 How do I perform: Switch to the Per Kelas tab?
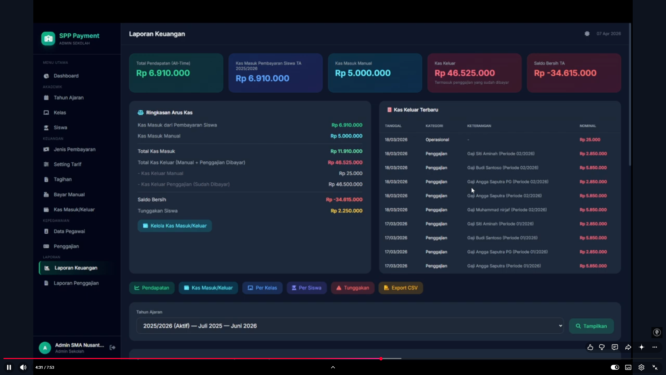click(x=262, y=288)
